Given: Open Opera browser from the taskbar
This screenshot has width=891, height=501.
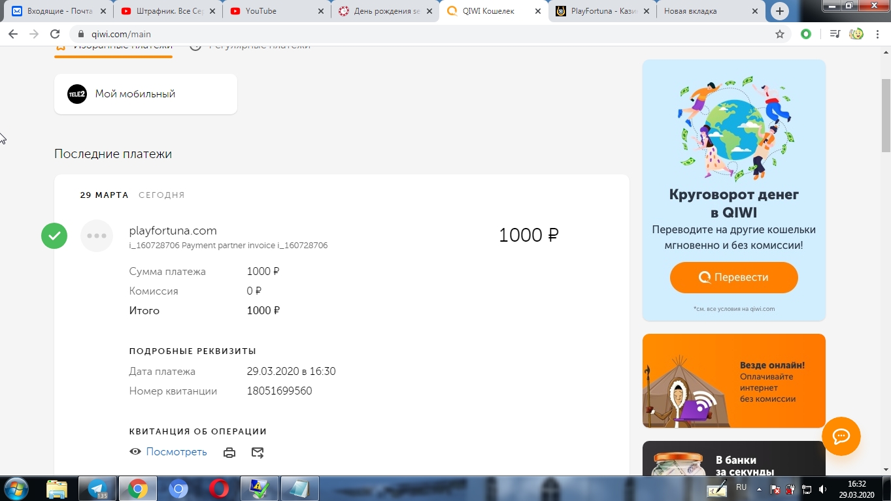Looking at the screenshot, I should click(219, 489).
